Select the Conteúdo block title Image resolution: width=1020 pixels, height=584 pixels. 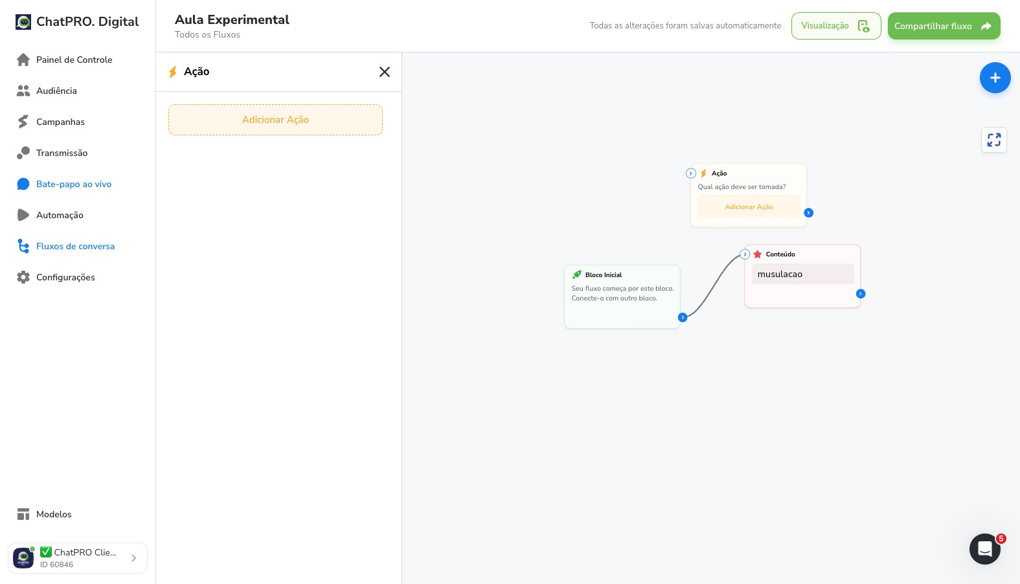(x=780, y=254)
